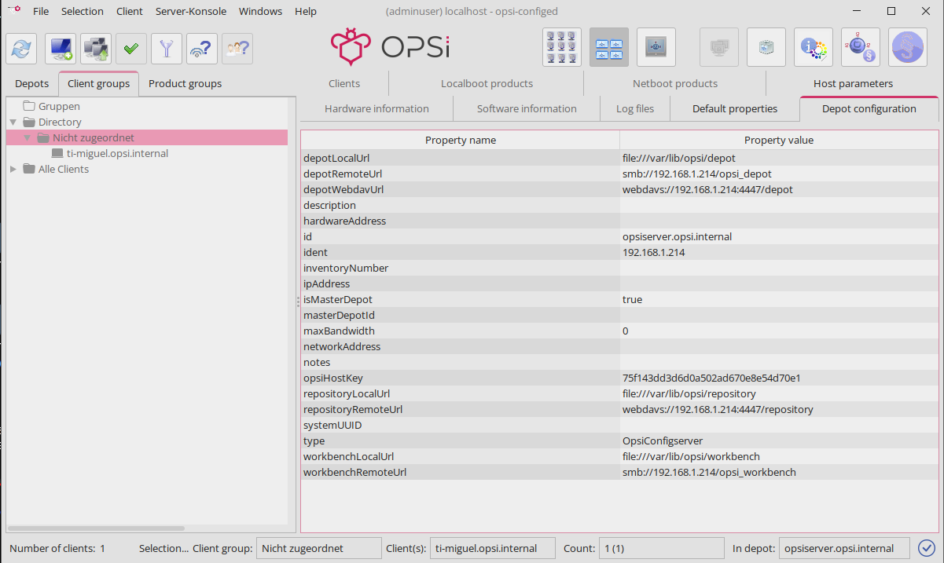Collapse the Directory tree node arrow

[13, 122]
